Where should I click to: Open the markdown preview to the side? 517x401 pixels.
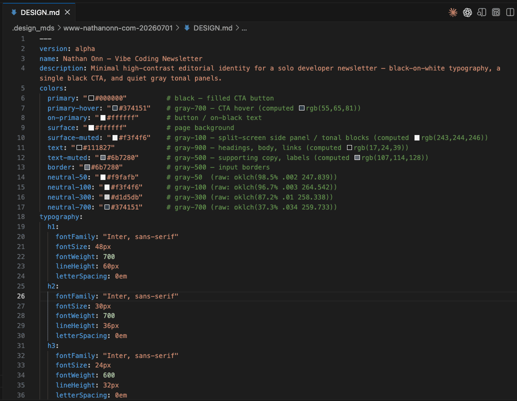(x=481, y=12)
